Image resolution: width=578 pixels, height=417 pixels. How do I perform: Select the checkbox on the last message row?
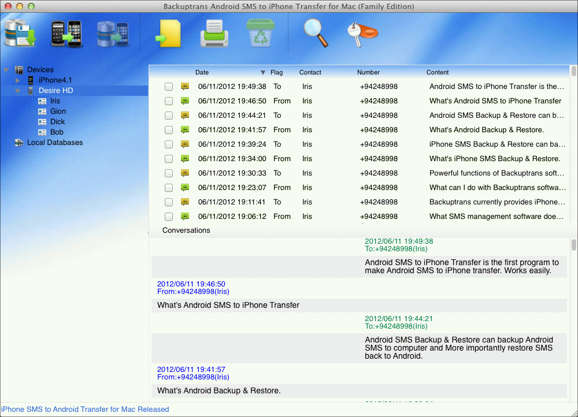[x=168, y=216]
